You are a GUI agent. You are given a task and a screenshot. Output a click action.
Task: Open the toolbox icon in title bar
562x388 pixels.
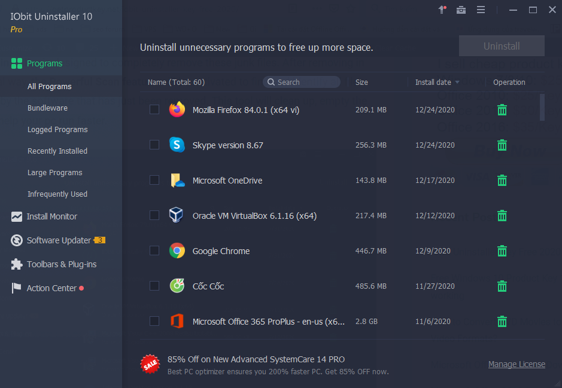[x=461, y=10]
